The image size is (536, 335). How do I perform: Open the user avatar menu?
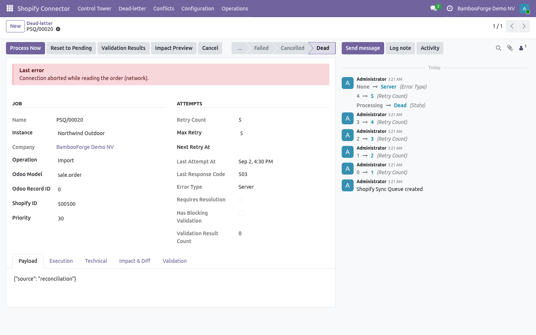524,8
